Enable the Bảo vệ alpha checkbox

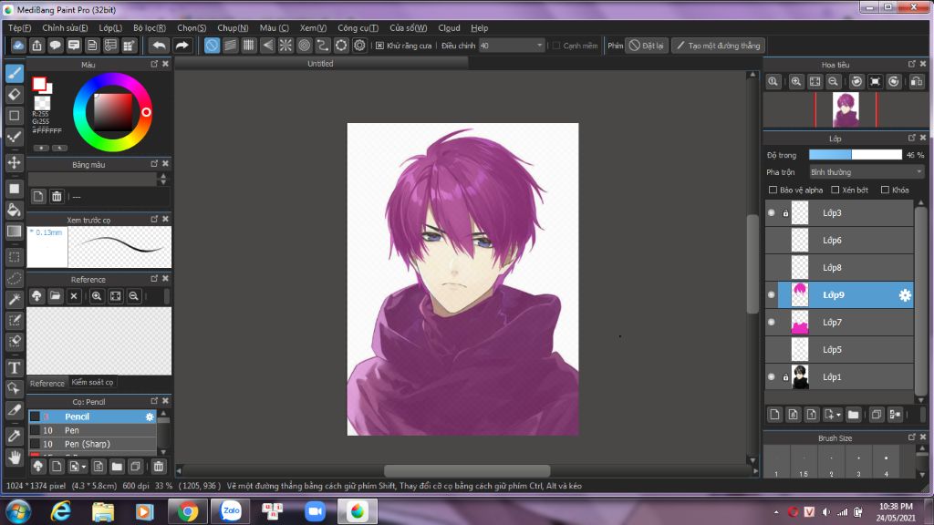click(x=773, y=190)
